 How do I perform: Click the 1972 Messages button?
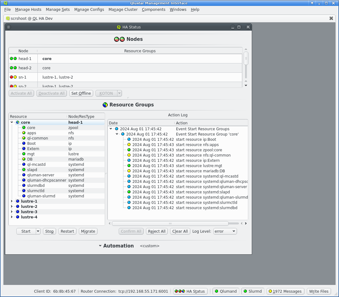285,291
